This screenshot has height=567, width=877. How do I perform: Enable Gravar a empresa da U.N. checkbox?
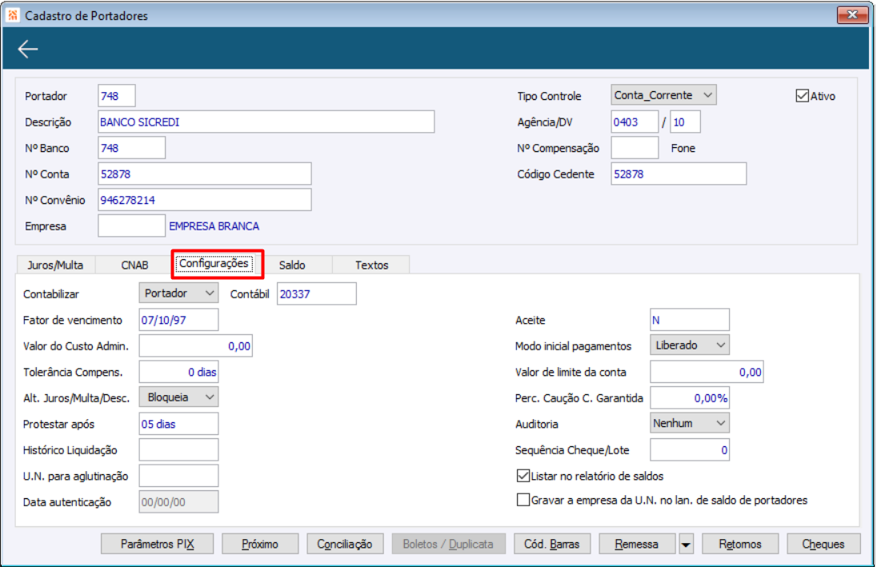523,500
